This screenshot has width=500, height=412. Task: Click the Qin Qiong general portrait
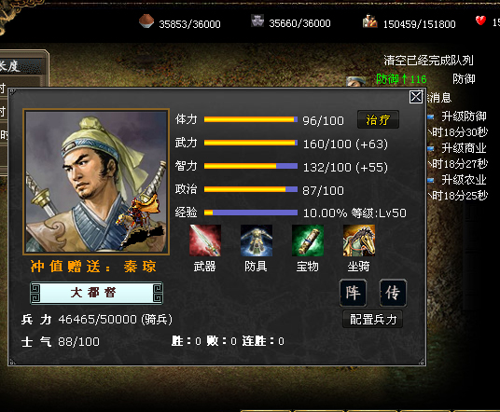[x=96, y=182]
